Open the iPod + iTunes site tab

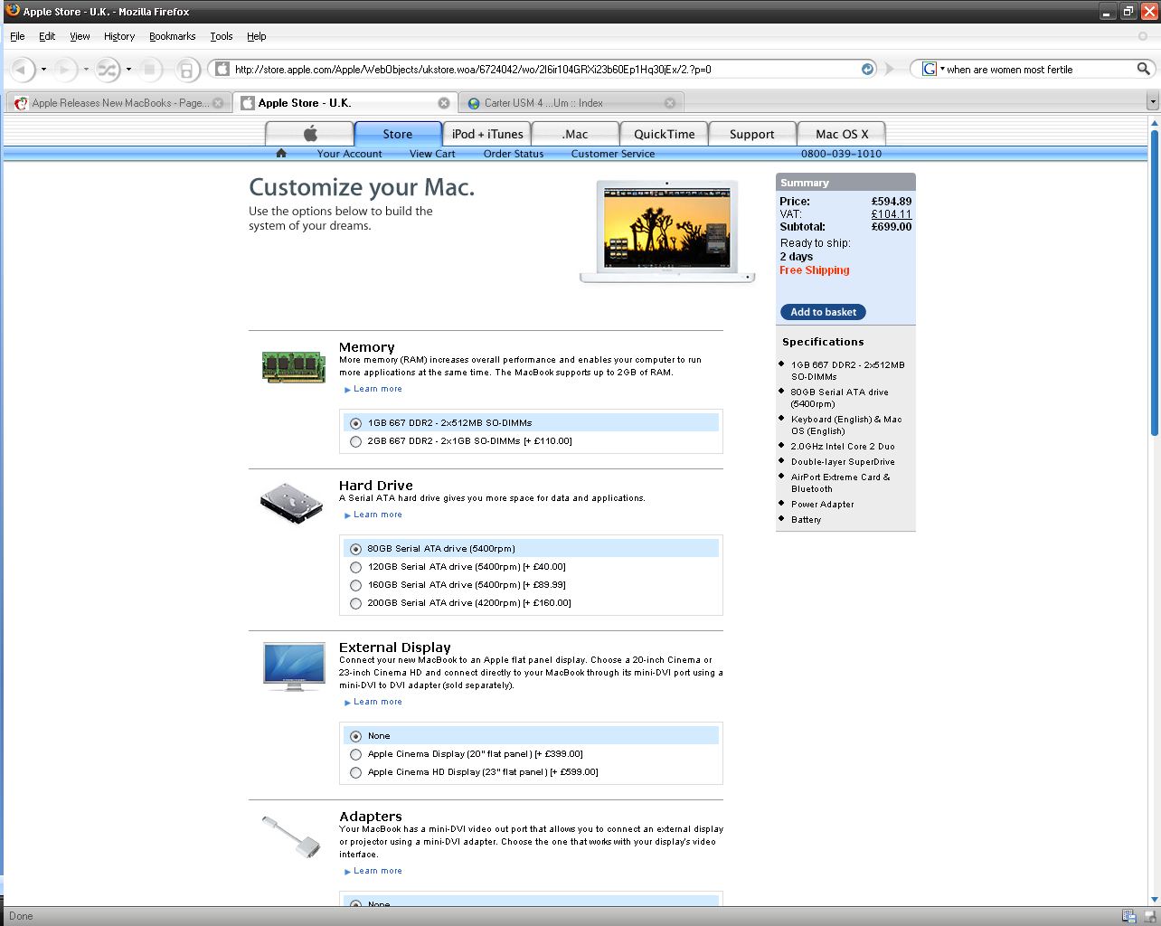[x=486, y=134]
